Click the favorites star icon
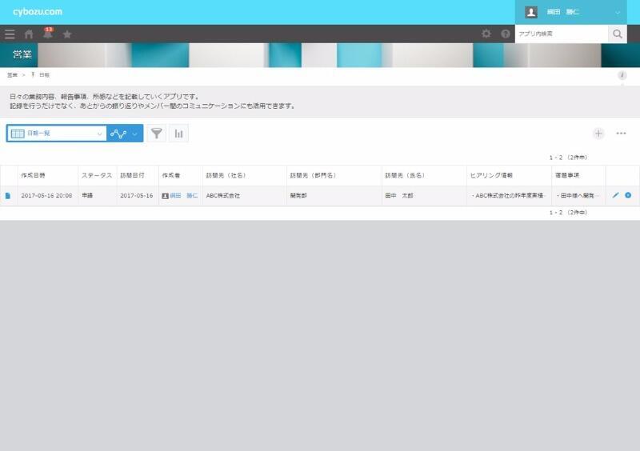Screen dimensions: 640x451 [x=67, y=34]
